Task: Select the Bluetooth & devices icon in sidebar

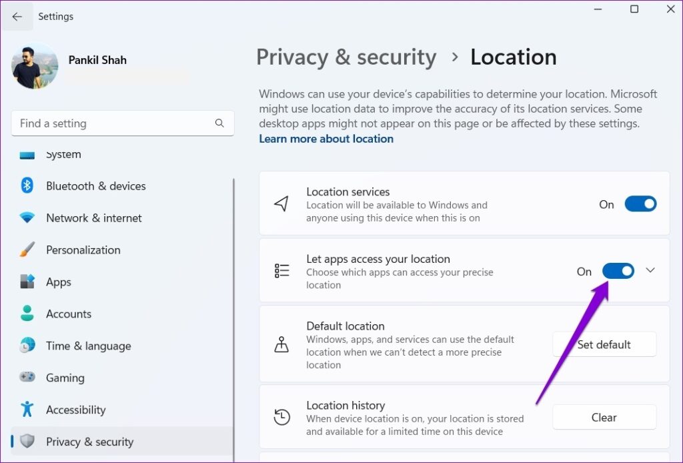Action: tap(25, 186)
